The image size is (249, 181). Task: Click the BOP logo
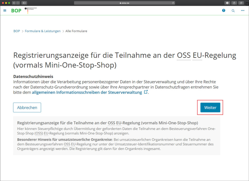coord(16,11)
